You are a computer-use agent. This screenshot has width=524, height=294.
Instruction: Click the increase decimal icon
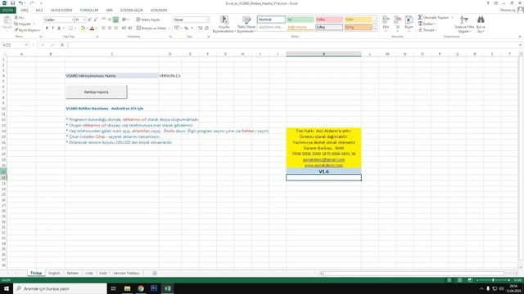pyautogui.click(x=201, y=28)
